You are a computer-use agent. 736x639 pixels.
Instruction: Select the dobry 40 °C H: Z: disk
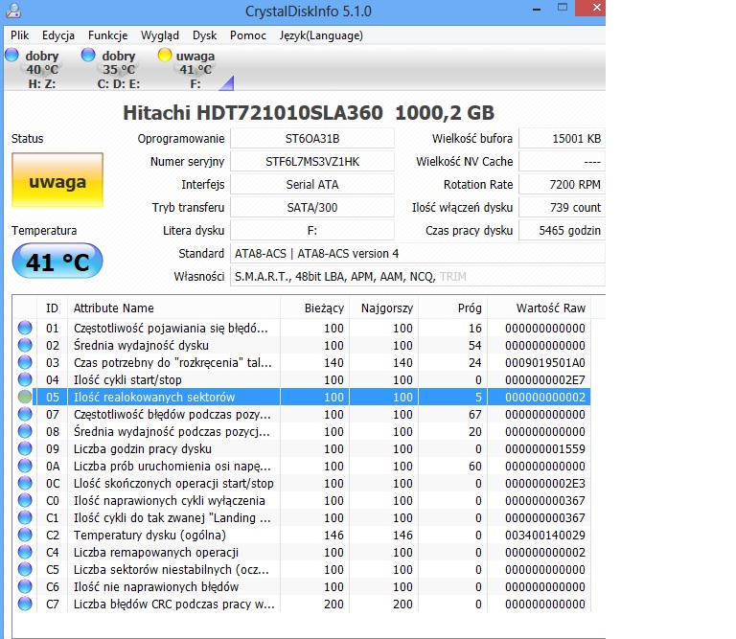pos(35,69)
